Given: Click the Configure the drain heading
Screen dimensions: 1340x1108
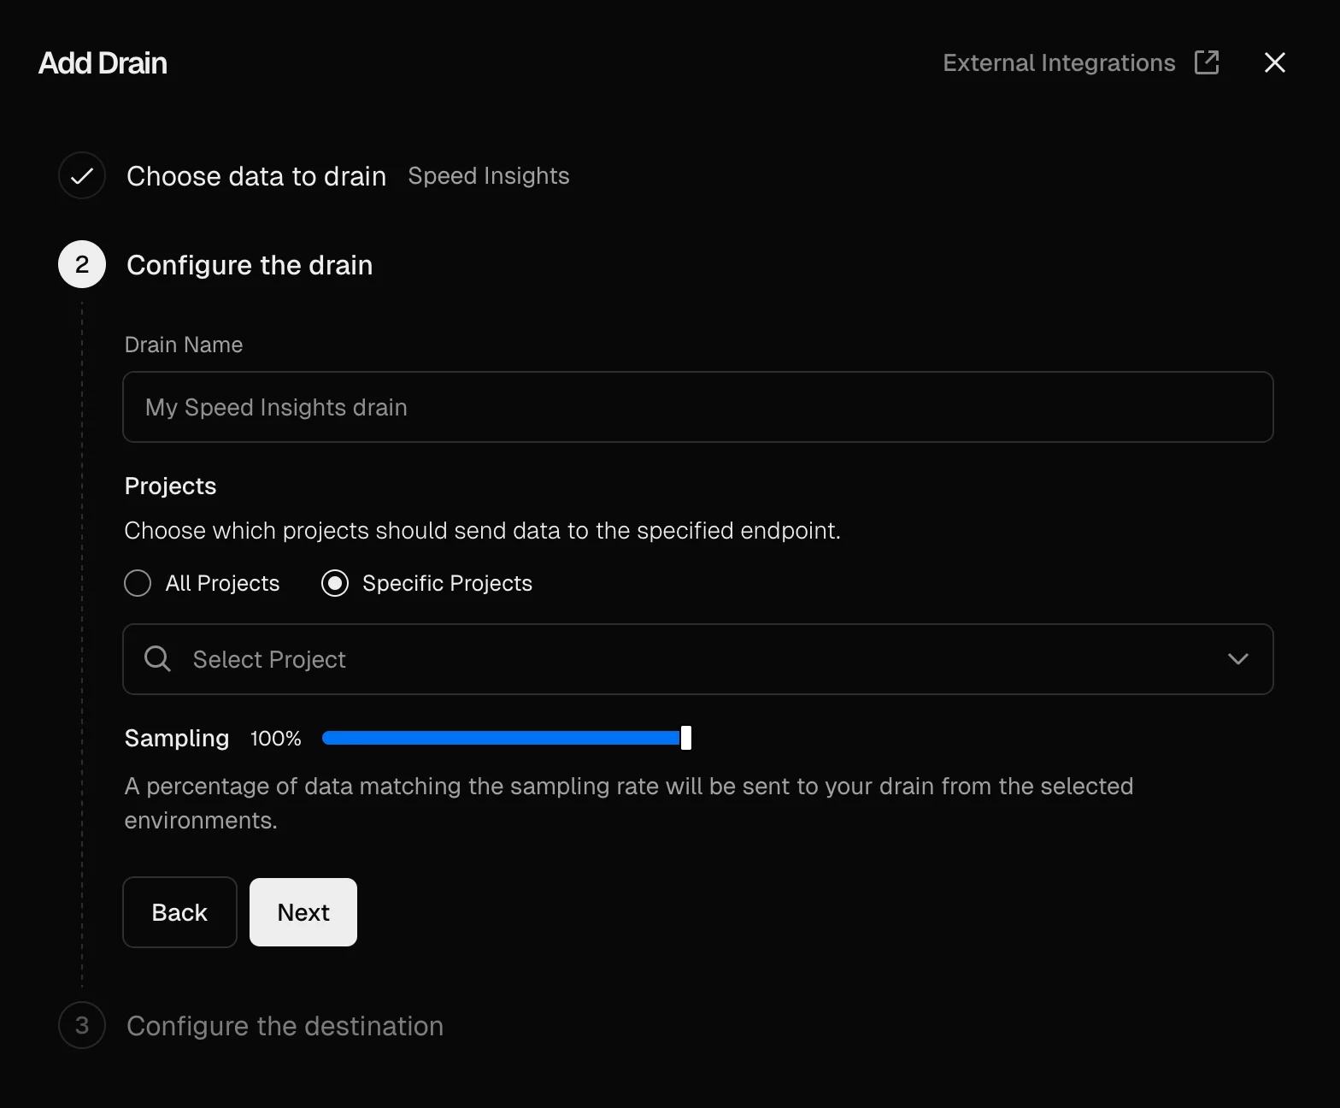Looking at the screenshot, I should pyautogui.click(x=250, y=265).
